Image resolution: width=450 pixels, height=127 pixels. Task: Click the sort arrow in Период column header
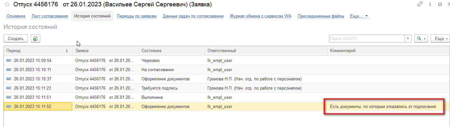(x=67, y=51)
